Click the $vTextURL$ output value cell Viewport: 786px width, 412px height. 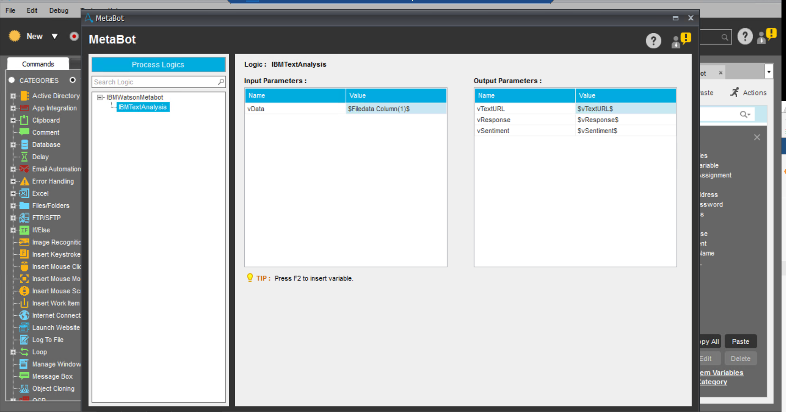pyautogui.click(x=626, y=109)
